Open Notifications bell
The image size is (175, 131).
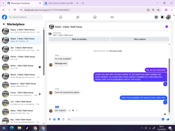162,17
